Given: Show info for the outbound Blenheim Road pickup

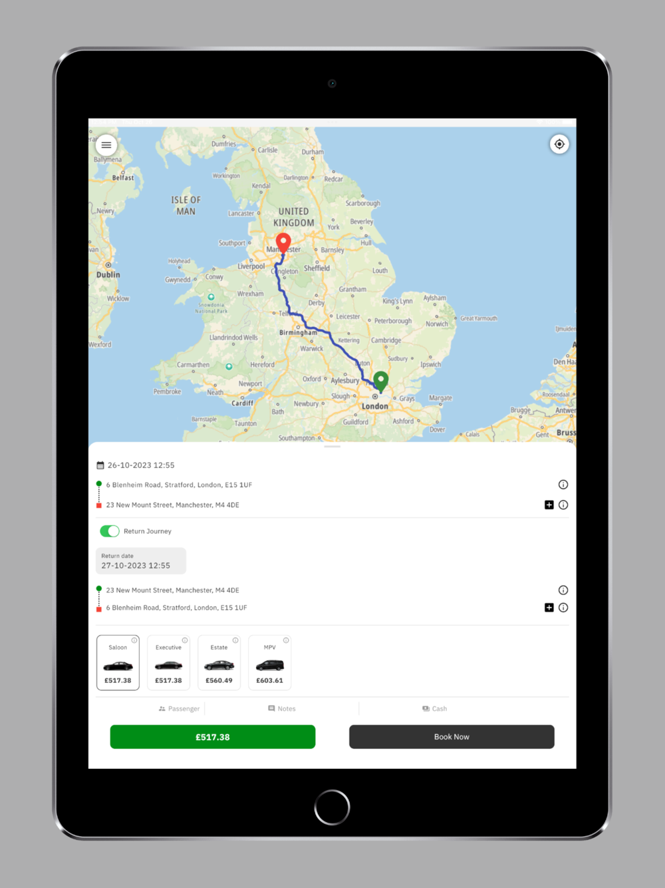Looking at the screenshot, I should pos(563,485).
